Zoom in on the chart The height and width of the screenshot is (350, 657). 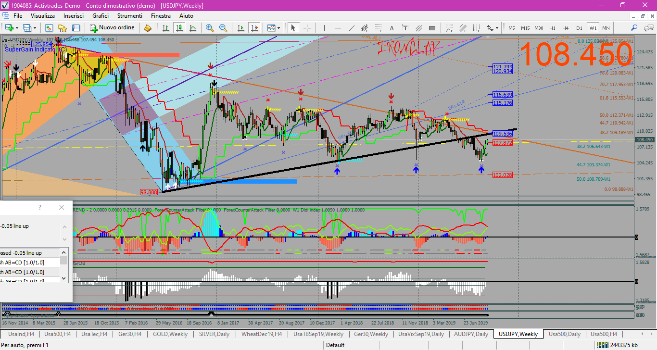coord(210,28)
